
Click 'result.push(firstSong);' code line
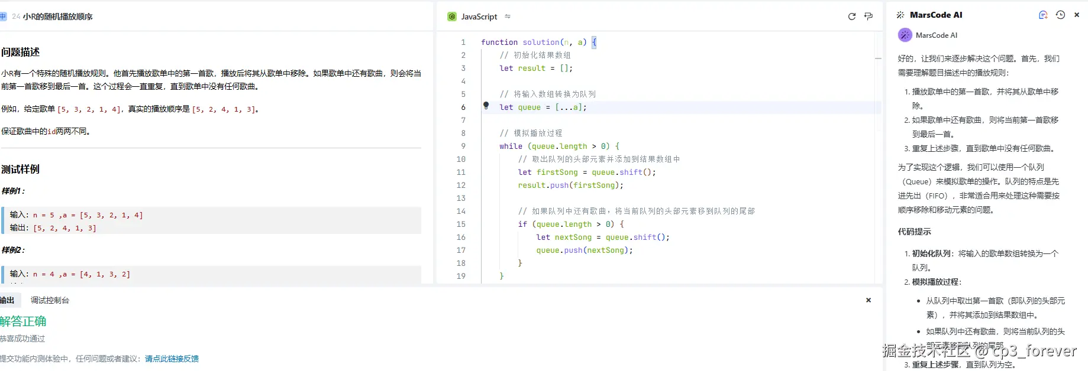pos(570,185)
